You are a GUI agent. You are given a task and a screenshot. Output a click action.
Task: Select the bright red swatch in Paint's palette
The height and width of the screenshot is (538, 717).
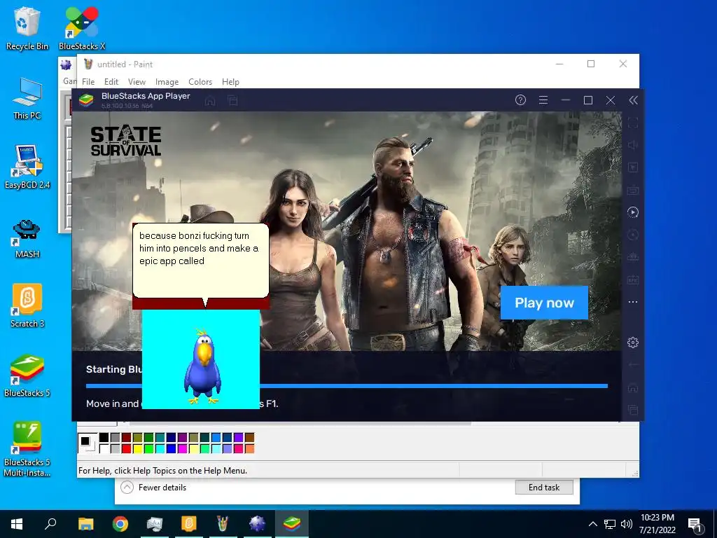click(x=126, y=449)
